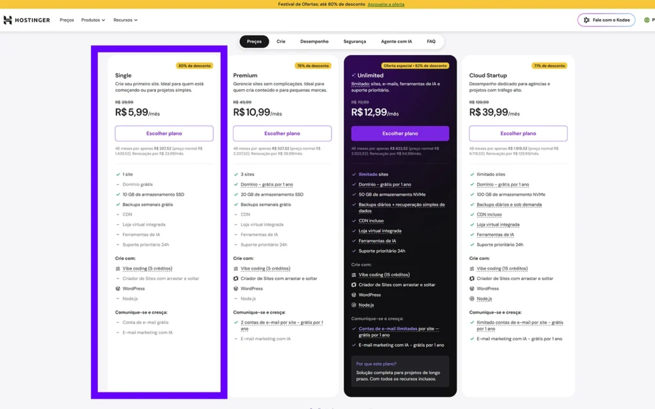Click the Oferta especial 82% badge on Unlimited
655x409 pixels.
415,66
